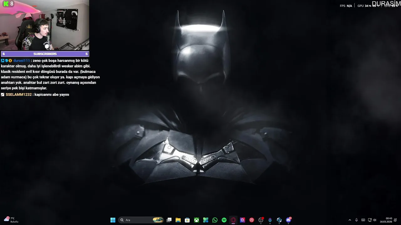
Task: Click the Ara search box
Action: pos(141,220)
